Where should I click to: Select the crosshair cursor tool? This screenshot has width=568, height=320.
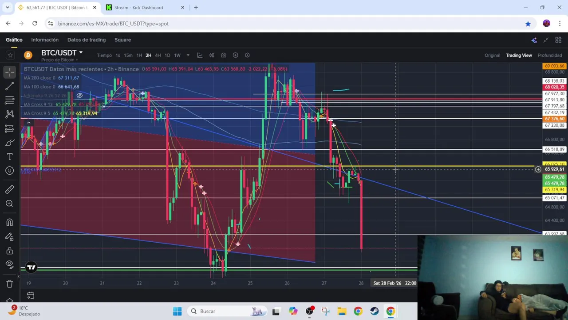click(x=10, y=72)
